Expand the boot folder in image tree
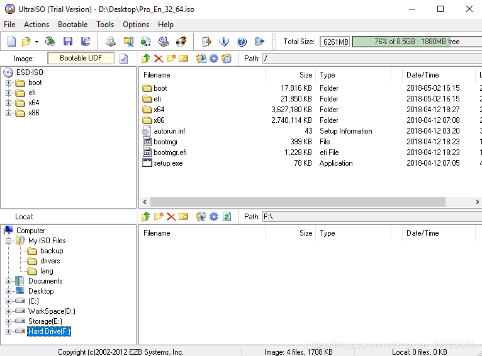Image resolution: width=482 pixels, height=356 pixels. coord(9,83)
